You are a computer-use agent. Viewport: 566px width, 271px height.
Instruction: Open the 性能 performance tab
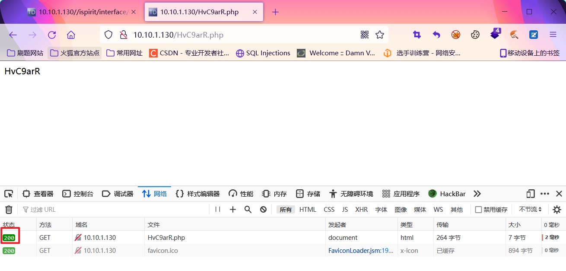[241, 194]
